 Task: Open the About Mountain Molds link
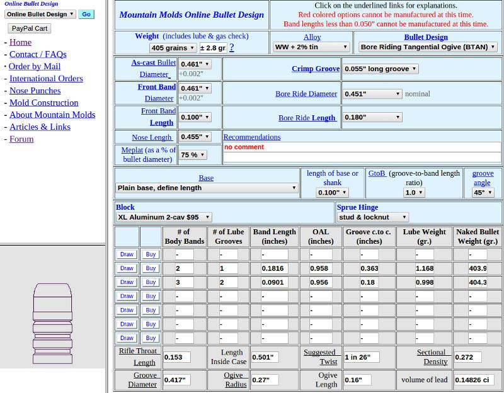tap(52, 115)
